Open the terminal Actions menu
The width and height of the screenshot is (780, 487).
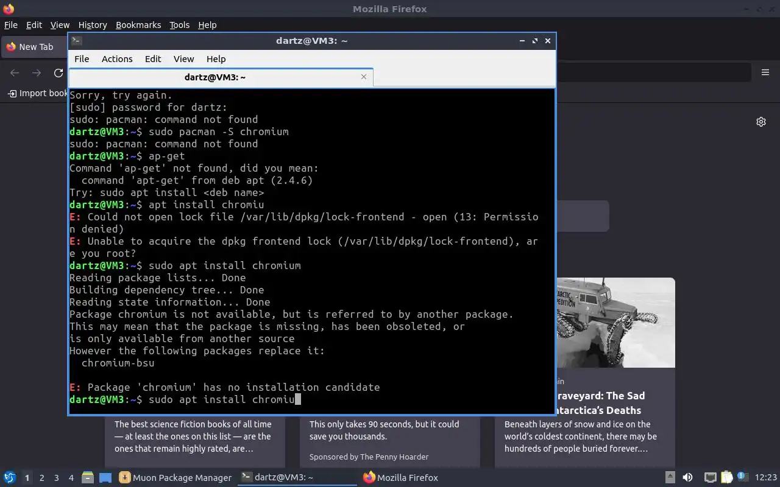click(117, 59)
